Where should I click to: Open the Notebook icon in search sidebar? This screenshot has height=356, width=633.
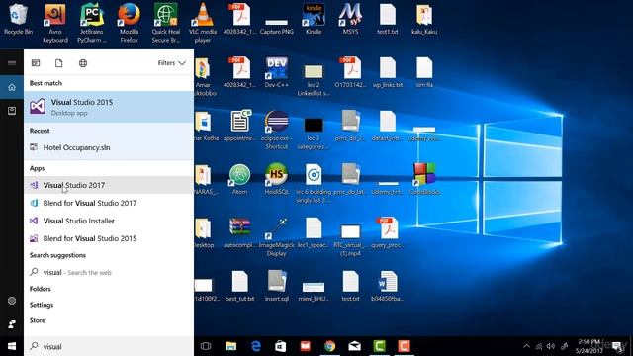[12, 111]
